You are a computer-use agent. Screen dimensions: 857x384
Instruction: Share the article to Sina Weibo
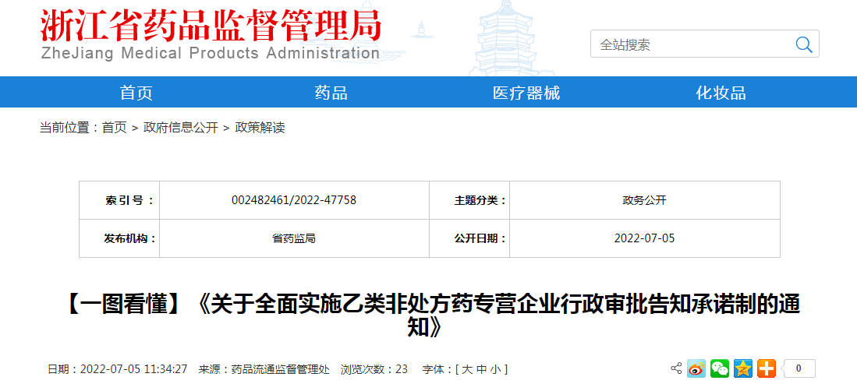click(x=696, y=368)
